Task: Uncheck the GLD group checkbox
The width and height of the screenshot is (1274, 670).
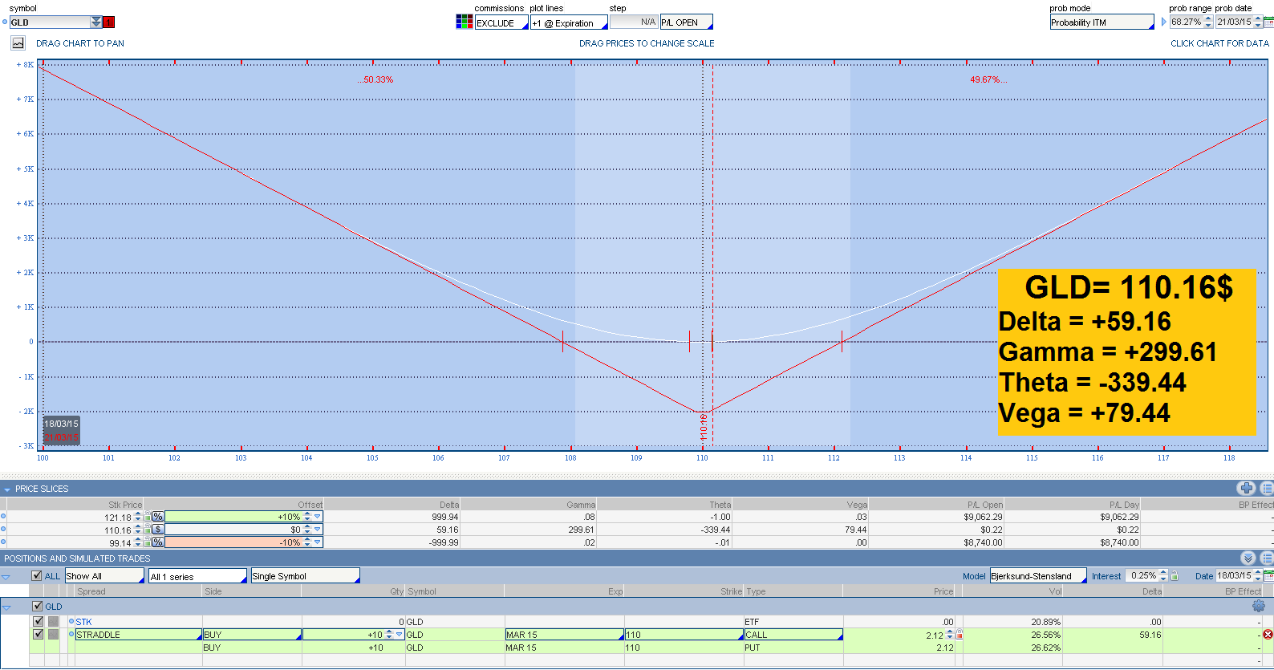Action: click(x=37, y=606)
